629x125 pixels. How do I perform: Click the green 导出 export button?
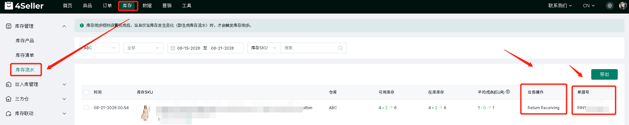(x=604, y=74)
